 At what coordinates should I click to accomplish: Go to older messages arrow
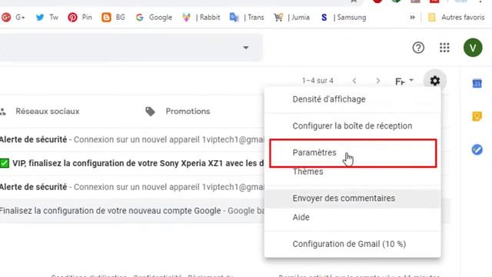(x=377, y=81)
